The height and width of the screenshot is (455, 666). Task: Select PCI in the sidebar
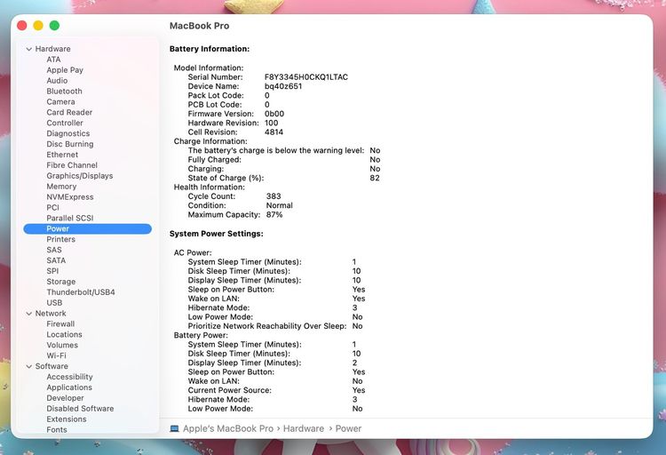(x=52, y=208)
